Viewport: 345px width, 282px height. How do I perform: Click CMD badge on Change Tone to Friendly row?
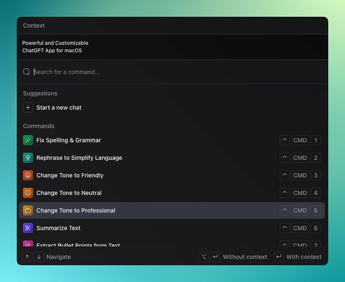[300, 175]
